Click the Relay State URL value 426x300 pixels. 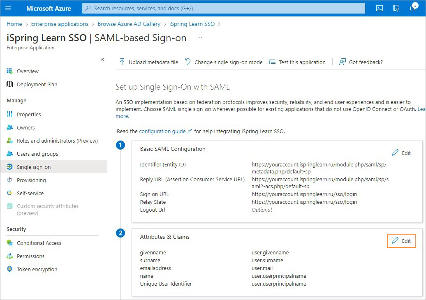304,202
